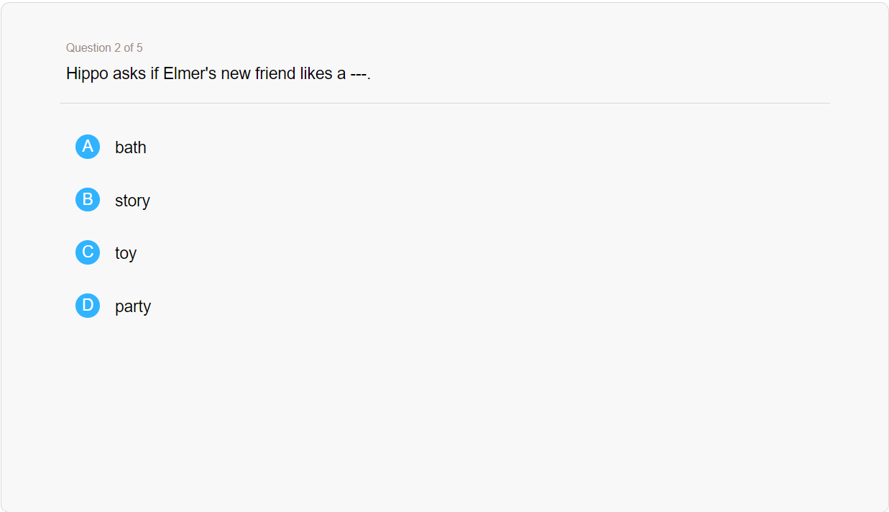889x512 pixels.
Task: Click the word "likes" in the question
Action: pyautogui.click(x=315, y=73)
